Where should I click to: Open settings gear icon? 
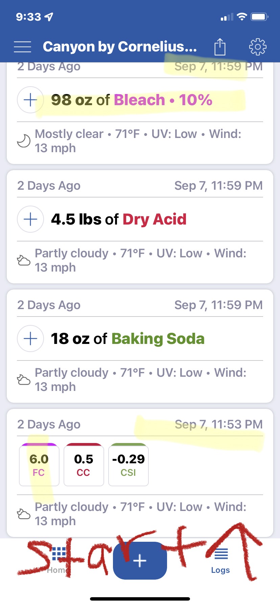[x=258, y=47]
